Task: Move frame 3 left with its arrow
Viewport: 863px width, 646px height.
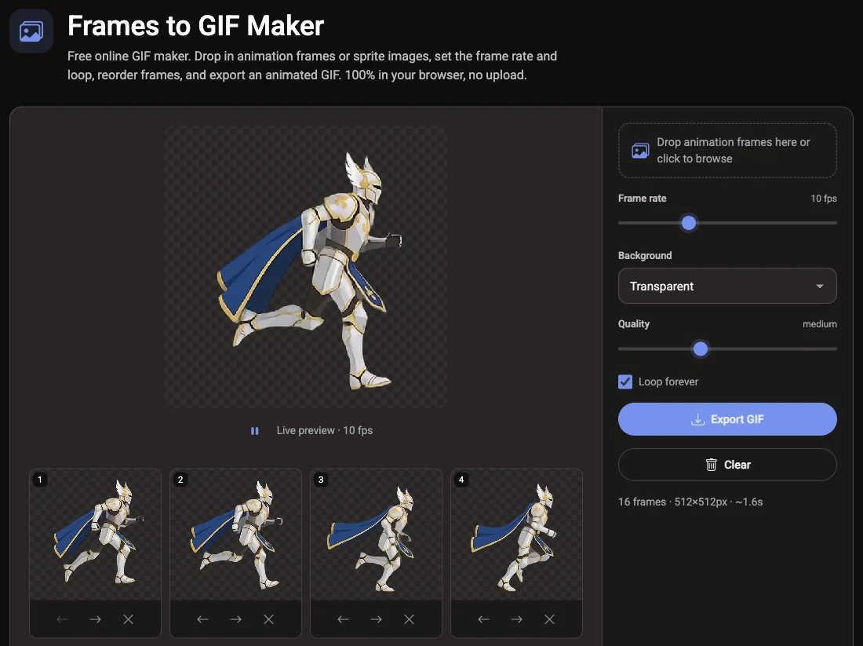Action: pyautogui.click(x=343, y=619)
